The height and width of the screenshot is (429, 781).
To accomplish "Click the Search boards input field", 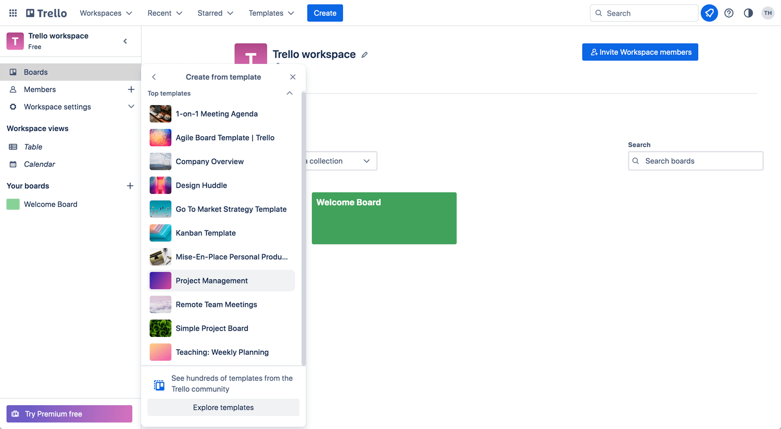I will pos(696,161).
